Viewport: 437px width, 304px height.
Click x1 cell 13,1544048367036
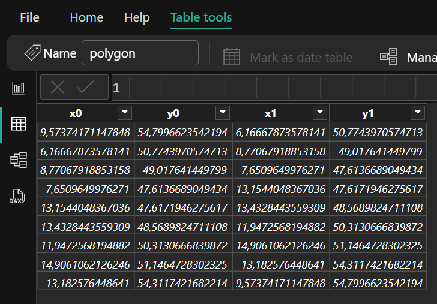[x=281, y=189]
